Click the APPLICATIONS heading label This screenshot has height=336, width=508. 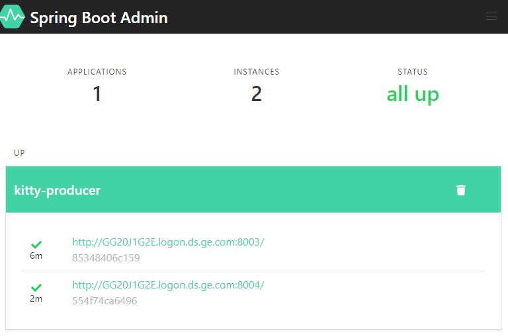click(x=97, y=72)
